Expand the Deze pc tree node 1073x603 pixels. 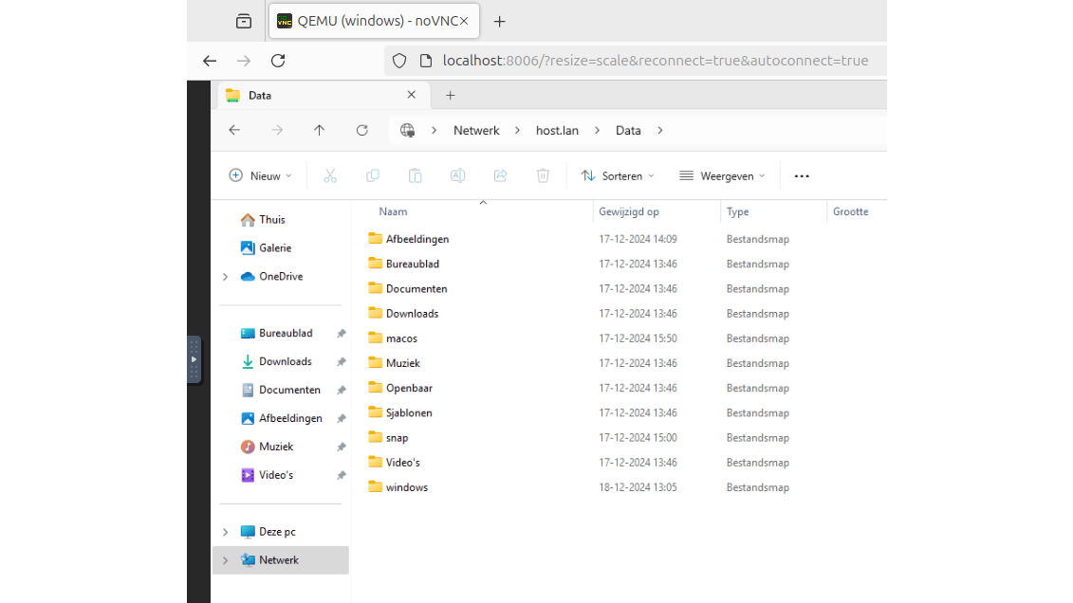[225, 532]
